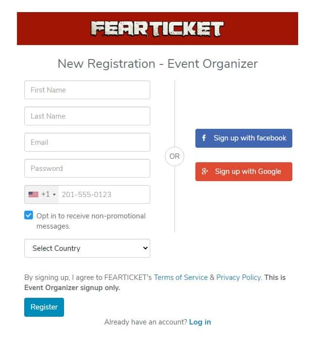Screen dimensions: 319x339
Task: Click the phone number input field
Action: [104, 195]
